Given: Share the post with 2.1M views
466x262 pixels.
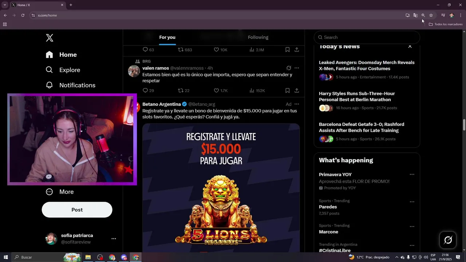Looking at the screenshot, I should point(297,49).
